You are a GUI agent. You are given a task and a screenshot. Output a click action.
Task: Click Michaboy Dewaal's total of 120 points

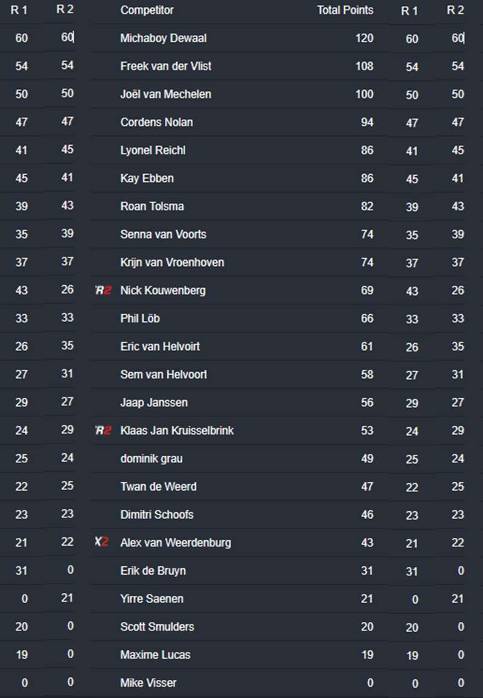364,38
